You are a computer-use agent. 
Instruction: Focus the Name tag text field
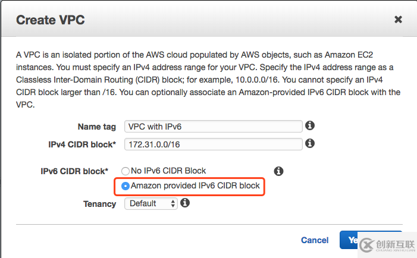214,126
